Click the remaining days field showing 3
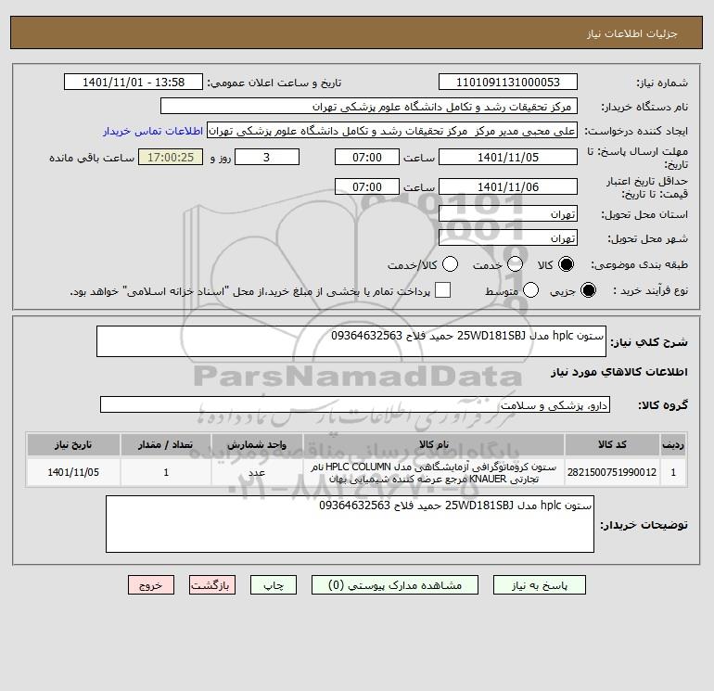 click(x=267, y=158)
